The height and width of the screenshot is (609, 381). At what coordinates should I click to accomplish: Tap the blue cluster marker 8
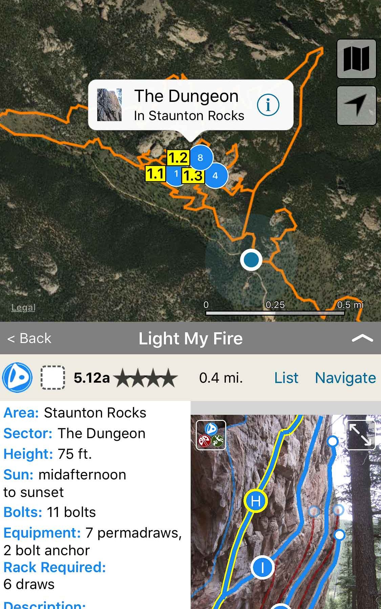click(201, 157)
